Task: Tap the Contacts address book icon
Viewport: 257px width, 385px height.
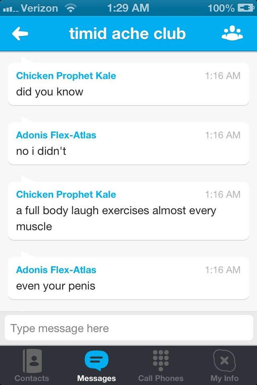Action: [32, 360]
